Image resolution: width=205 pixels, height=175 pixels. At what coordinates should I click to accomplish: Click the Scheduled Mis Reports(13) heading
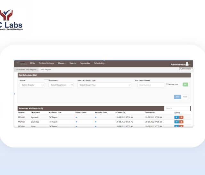tap(31, 108)
